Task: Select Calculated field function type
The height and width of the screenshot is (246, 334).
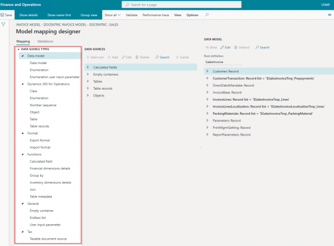Action: (41, 161)
